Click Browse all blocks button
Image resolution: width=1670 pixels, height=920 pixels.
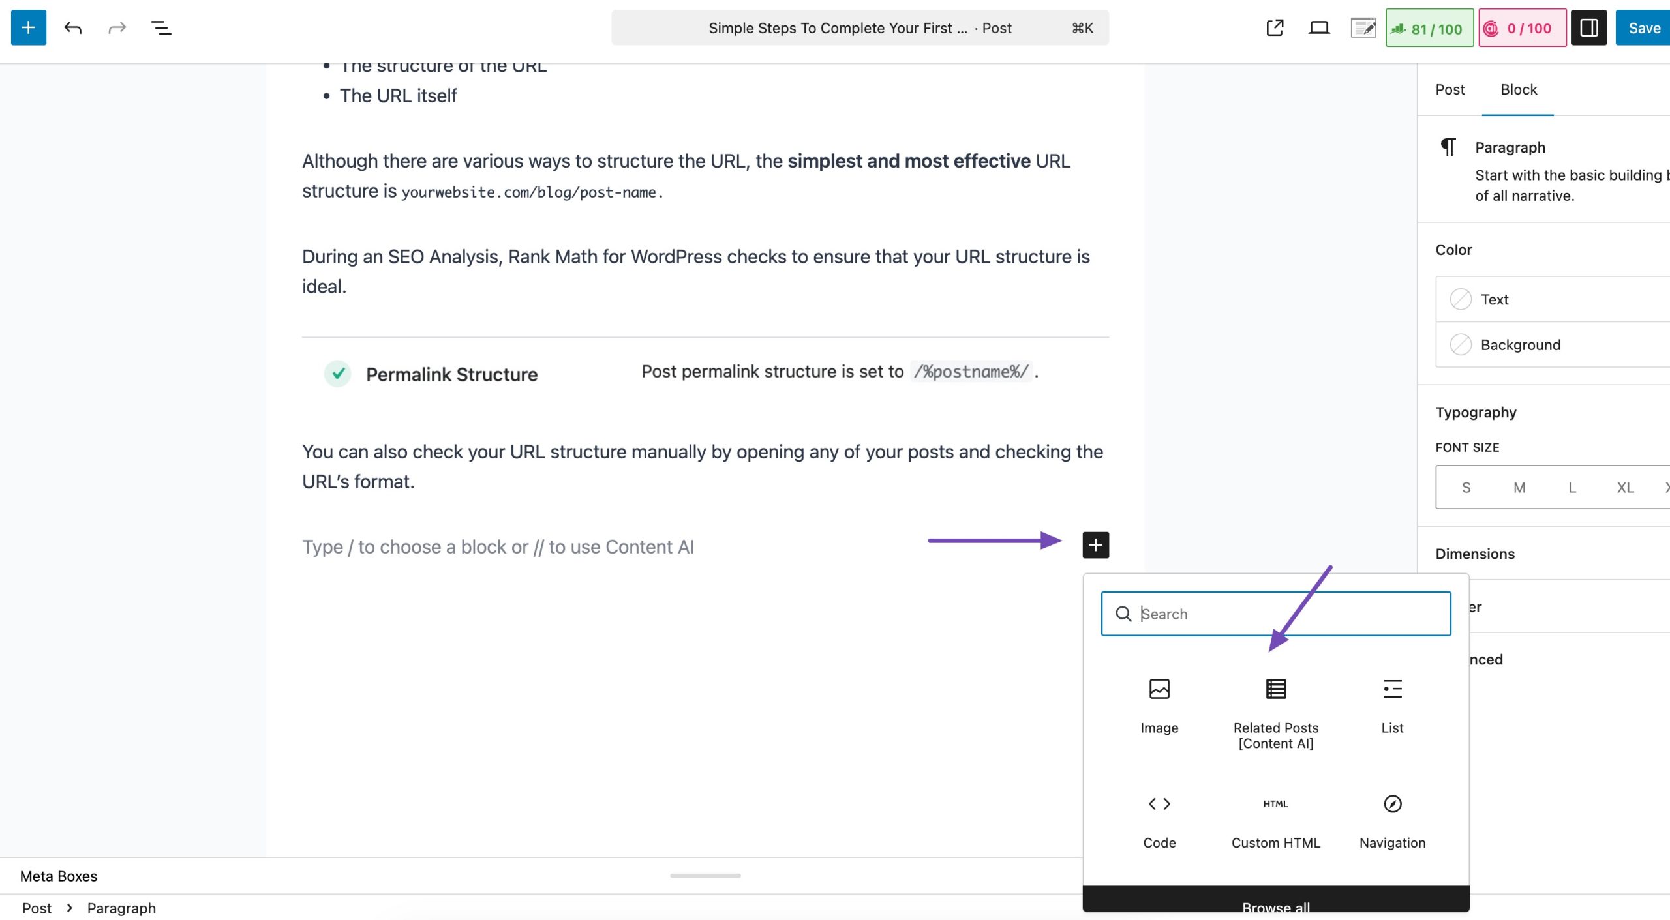click(1275, 903)
